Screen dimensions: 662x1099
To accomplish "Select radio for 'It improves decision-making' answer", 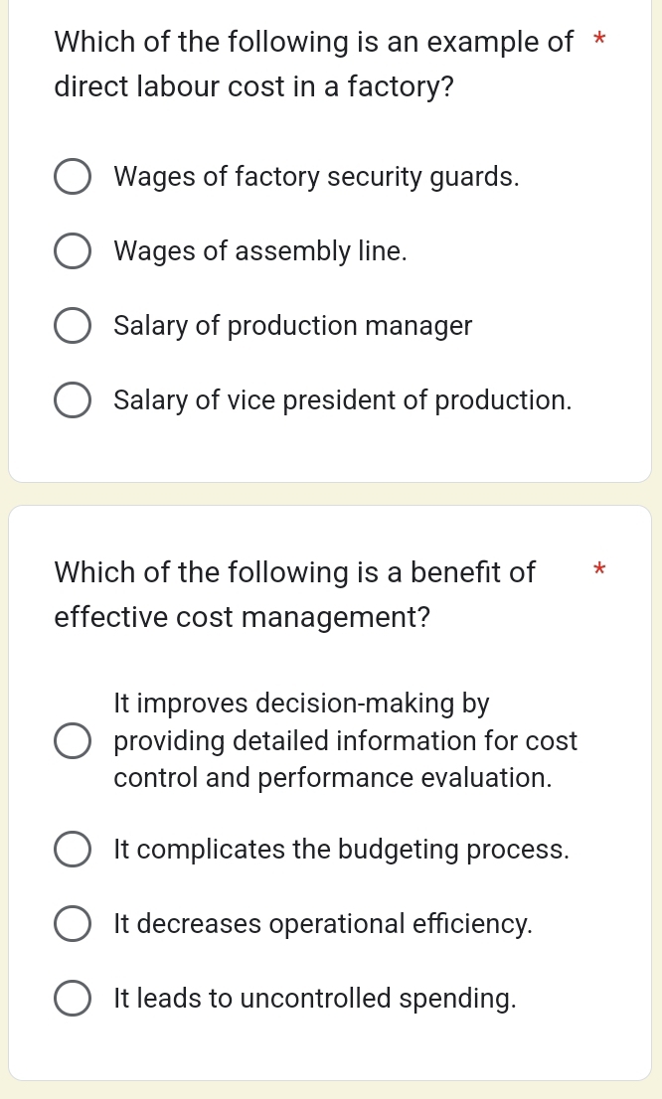I will [x=72, y=741].
